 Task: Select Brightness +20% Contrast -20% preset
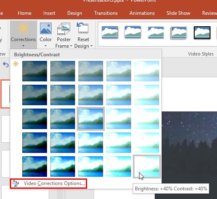(x=119, y=95)
